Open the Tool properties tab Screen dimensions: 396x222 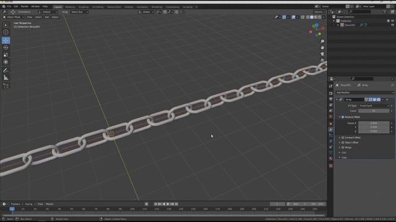(x=331, y=86)
